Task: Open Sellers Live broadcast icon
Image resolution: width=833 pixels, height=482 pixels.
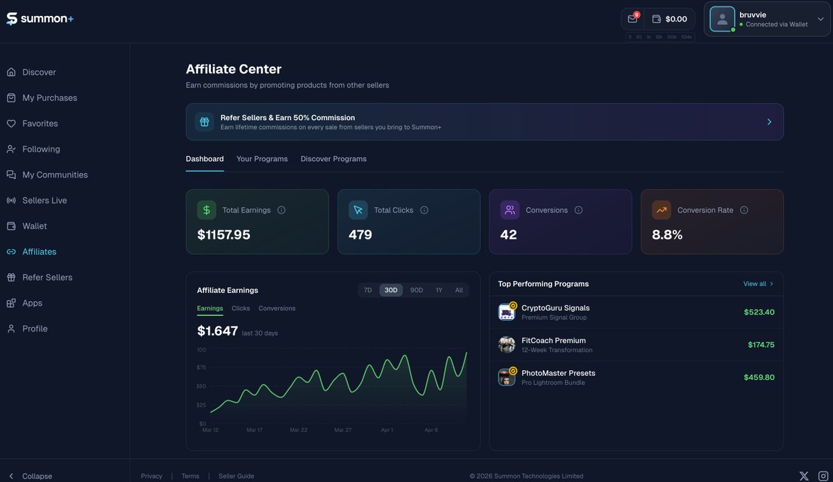Action: (x=11, y=201)
